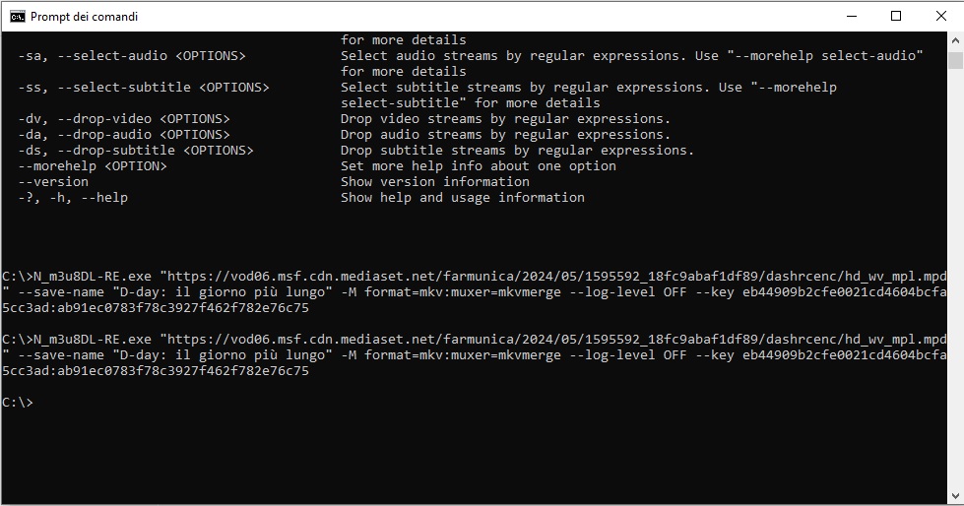Minimize the Prompt dei comandi window
Screen dimensions: 964x506
[x=852, y=17]
